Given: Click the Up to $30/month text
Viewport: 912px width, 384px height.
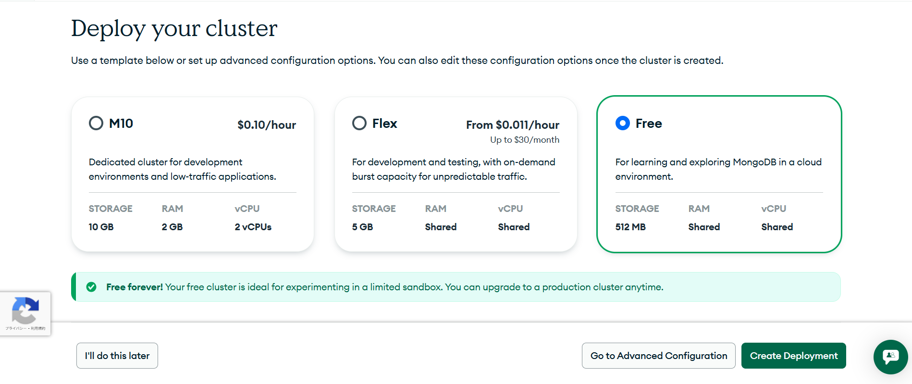Looking at the screenshot, I should click(x=524, y=140).
